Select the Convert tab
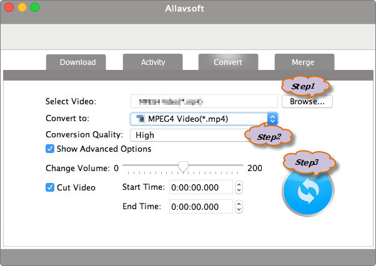 229,62
